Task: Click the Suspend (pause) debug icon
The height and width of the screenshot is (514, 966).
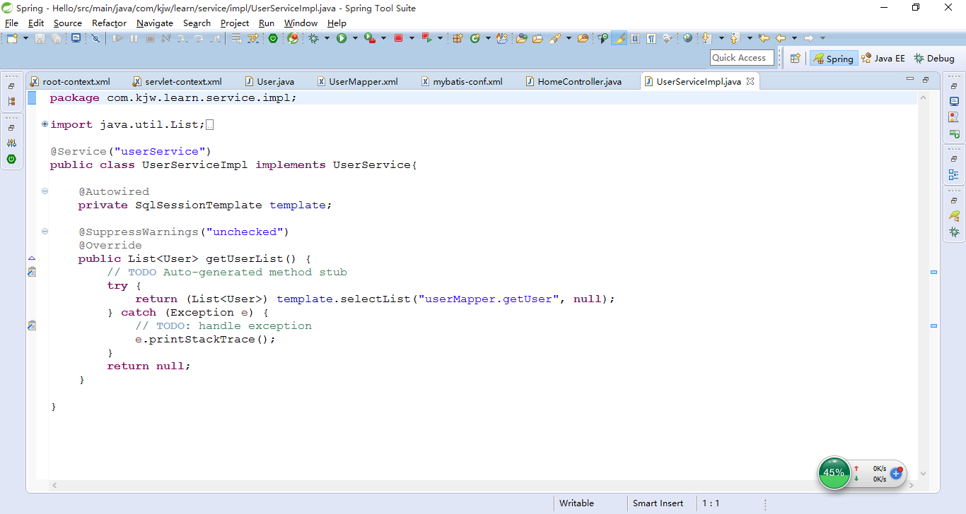Action: 134,38
